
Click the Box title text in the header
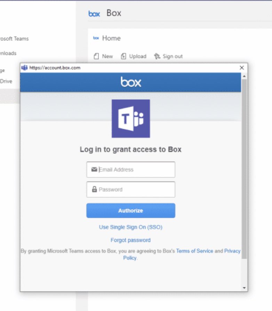114,13
